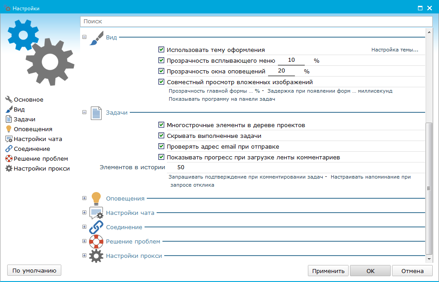Select Основное in the left navigation

(29, 99)
